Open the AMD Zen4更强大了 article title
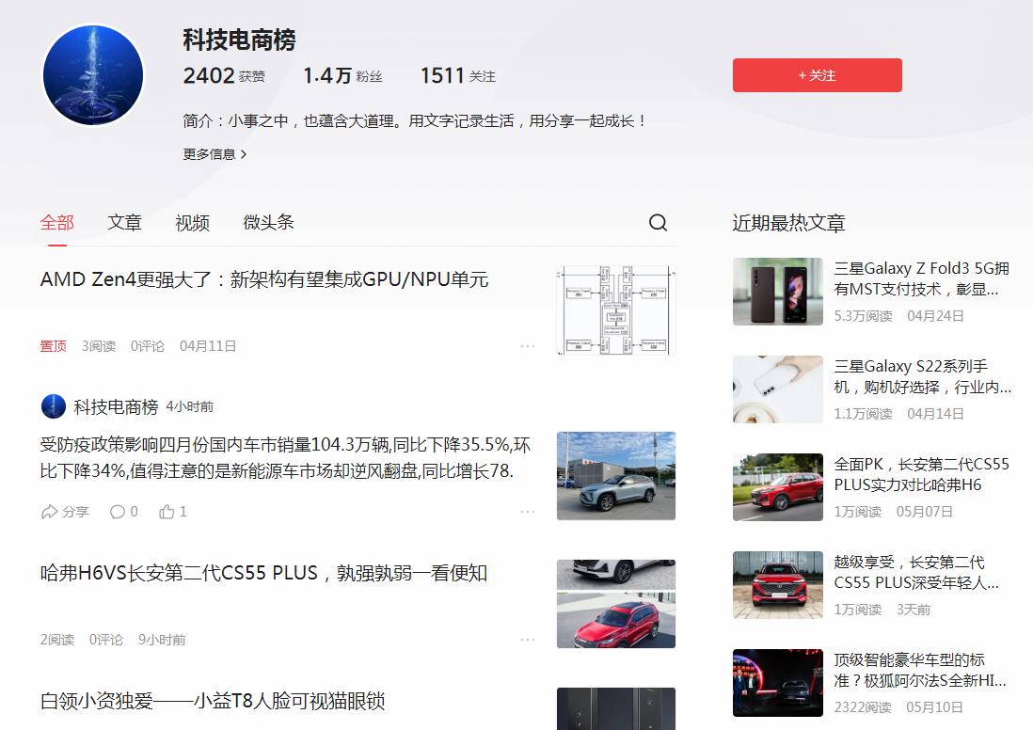This screenshot has height=730, width=1033. tap(264, 279)
